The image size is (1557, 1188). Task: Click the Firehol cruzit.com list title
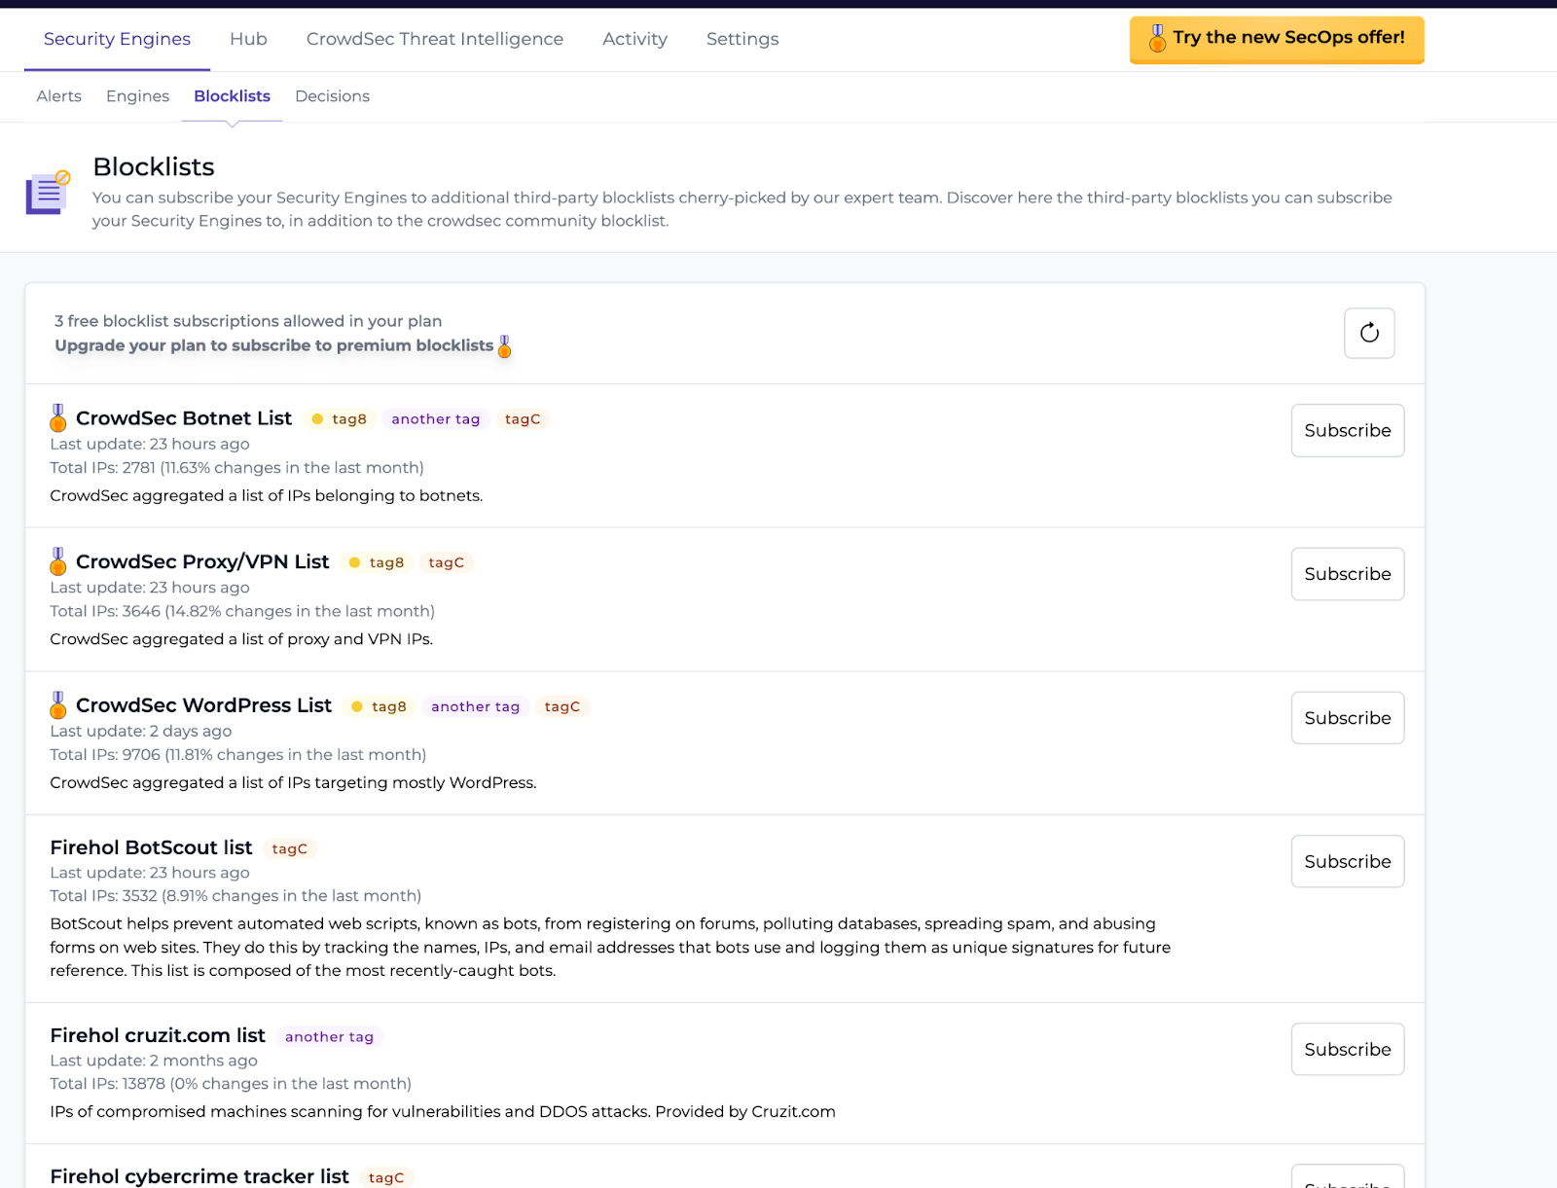(158, 1035)
